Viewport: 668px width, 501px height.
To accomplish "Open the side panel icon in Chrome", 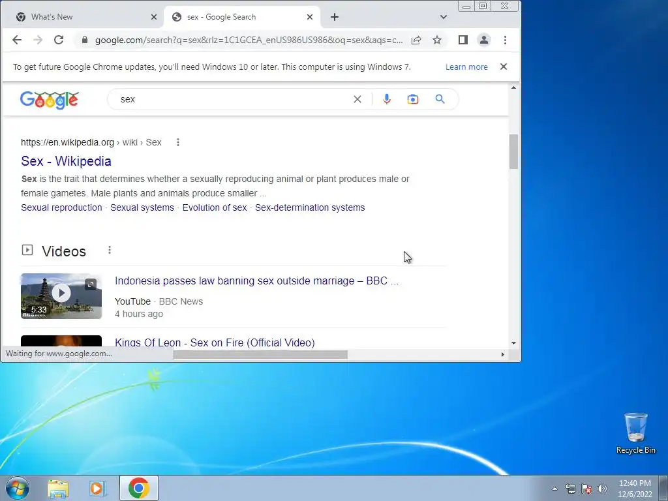I will tap(463, 40).
